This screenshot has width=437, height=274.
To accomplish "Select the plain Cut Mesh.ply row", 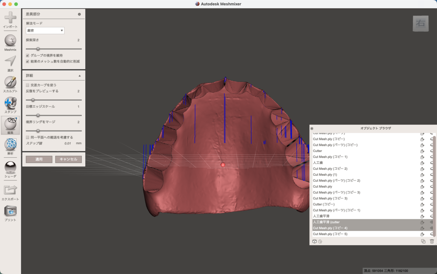I will 372,186.
